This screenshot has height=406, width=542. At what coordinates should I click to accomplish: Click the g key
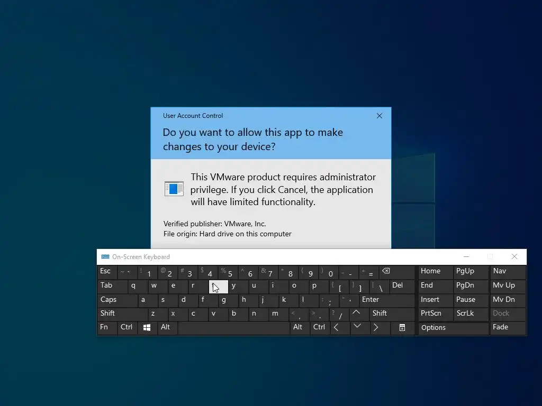228,300
